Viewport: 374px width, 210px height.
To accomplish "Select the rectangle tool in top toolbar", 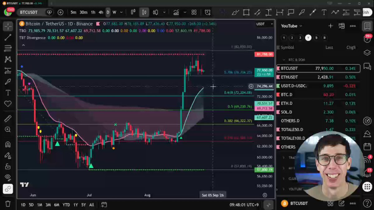I will pos(246,12).
